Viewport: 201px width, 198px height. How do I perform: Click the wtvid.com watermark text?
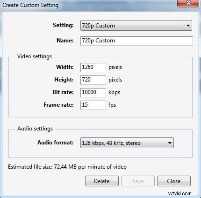[179, 193]
